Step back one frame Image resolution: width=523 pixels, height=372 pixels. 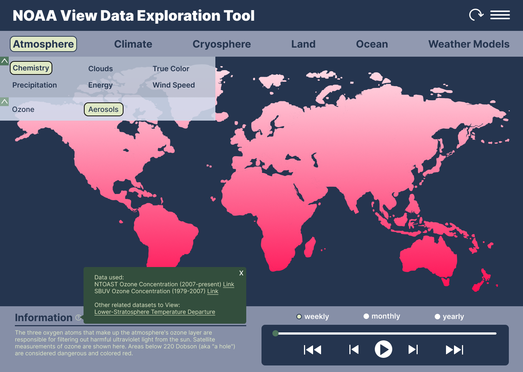click(354, 349)
